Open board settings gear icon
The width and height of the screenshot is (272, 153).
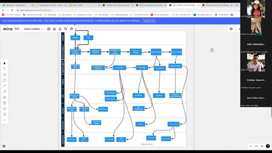coord(49,29)
